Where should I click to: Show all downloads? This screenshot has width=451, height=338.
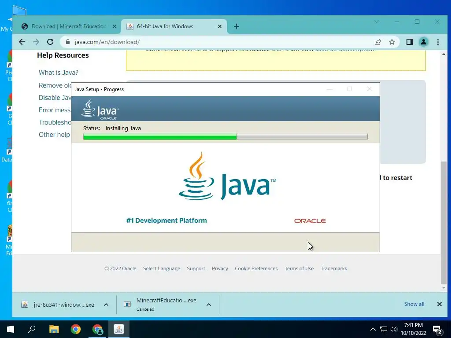(x=414, y=304)
